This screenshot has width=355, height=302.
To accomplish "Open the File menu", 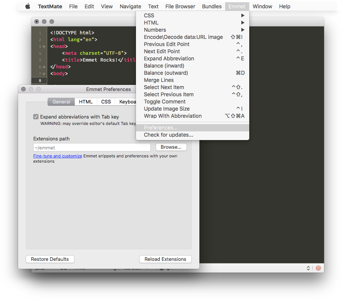I will 73,6.
